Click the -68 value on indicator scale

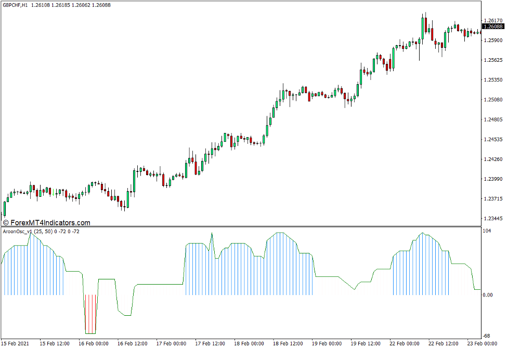[x=487, y=336]
